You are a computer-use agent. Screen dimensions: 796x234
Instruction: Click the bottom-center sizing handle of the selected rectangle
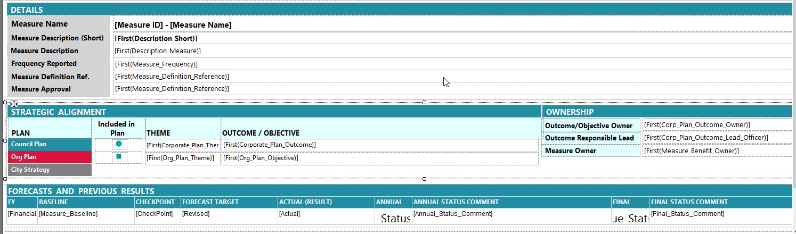[x=424, y=179]
